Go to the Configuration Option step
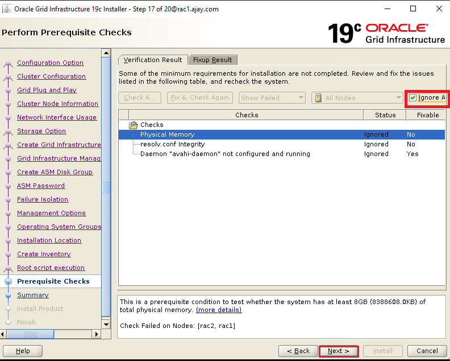 click(50, 63)
